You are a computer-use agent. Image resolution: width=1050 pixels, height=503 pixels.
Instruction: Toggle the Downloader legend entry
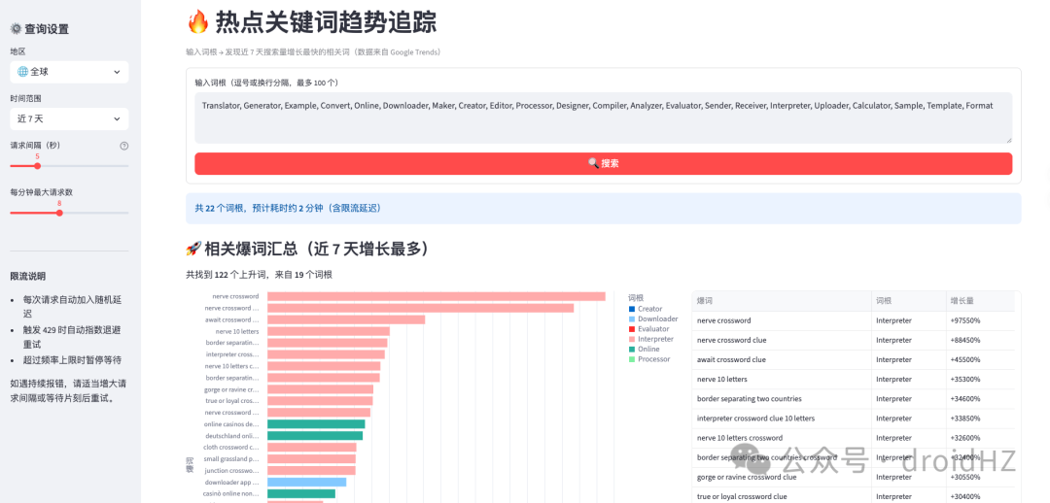point(653,319)
